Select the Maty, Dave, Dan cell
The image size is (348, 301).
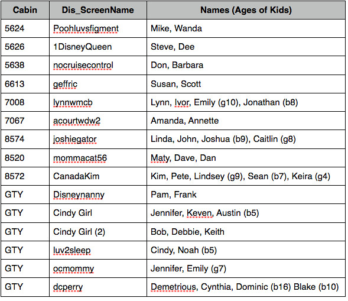(246, 158)
